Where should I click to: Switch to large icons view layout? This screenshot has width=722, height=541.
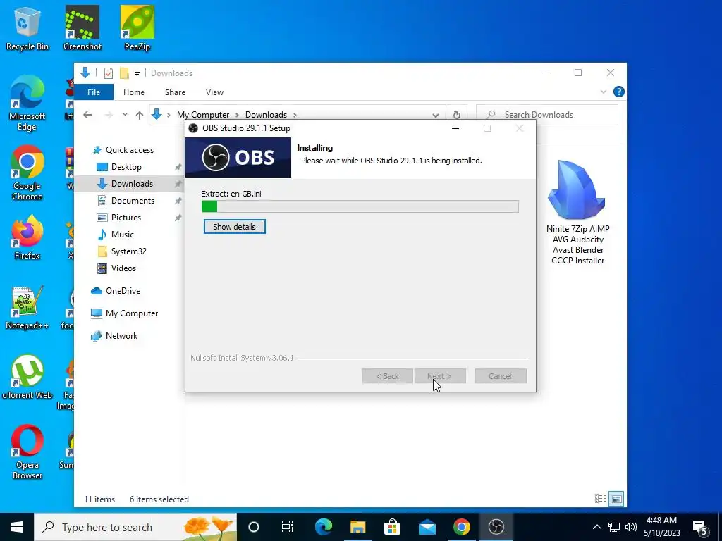616,499
